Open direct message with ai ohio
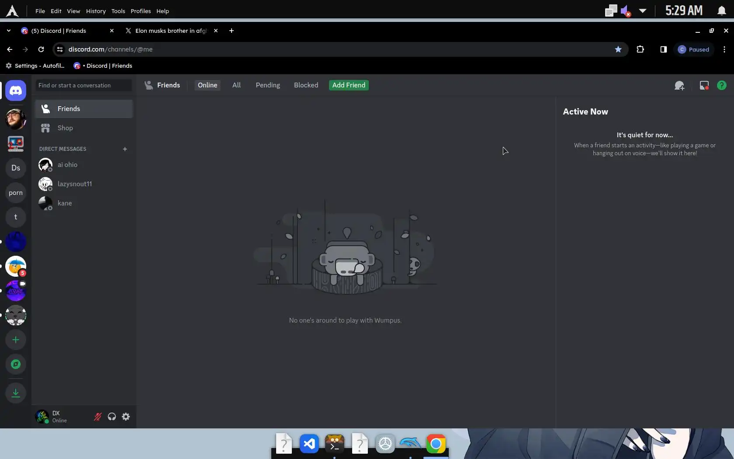The width and height of the screenshot is (734, 459). tap(84, 165)
